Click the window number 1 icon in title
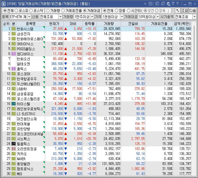This screenshot has height=178, width=198. point(3,4)
